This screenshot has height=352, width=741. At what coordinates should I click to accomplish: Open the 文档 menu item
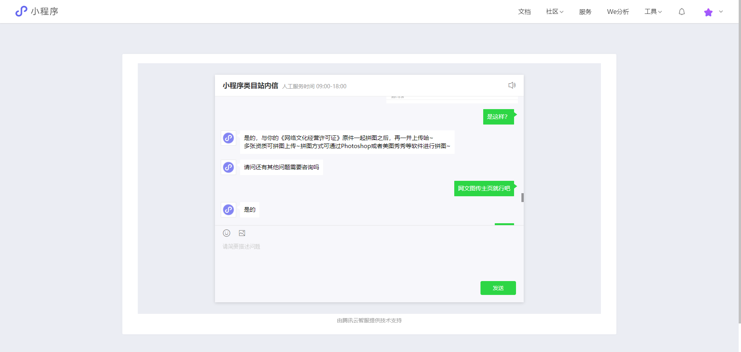[x=524, y=12]
